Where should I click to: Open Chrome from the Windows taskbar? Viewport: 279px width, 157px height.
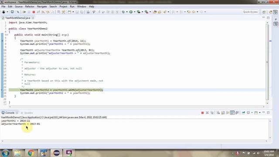click(x=31, y=153)
